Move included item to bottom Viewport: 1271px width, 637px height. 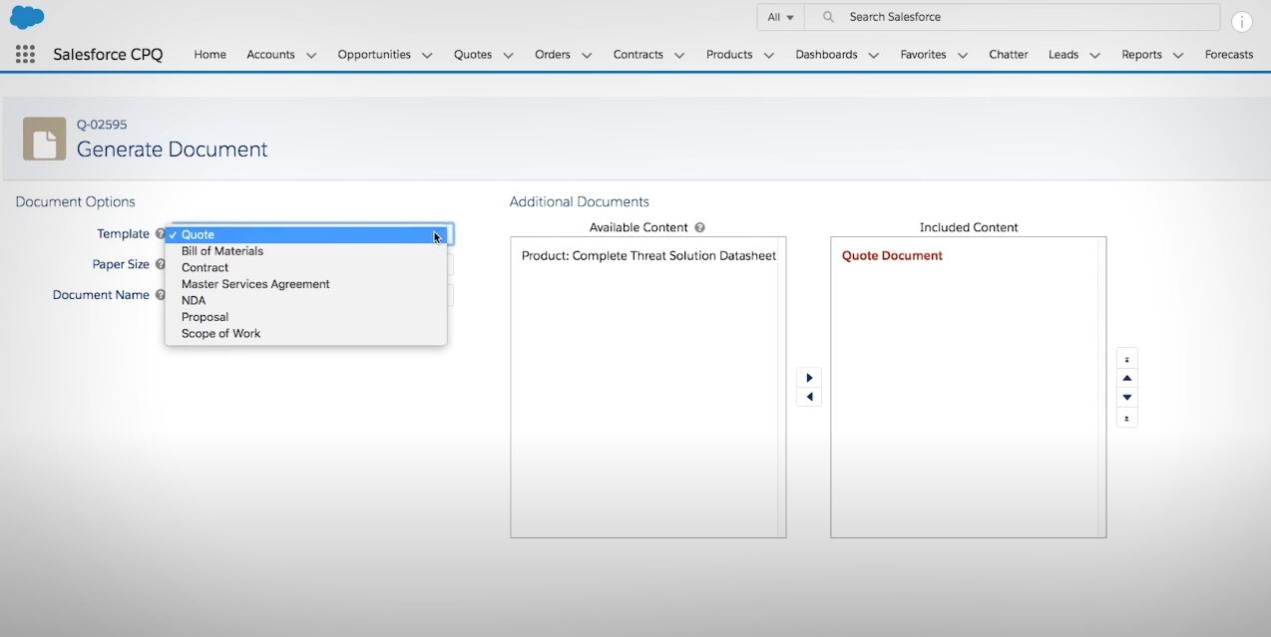(x=1126, y=418)
